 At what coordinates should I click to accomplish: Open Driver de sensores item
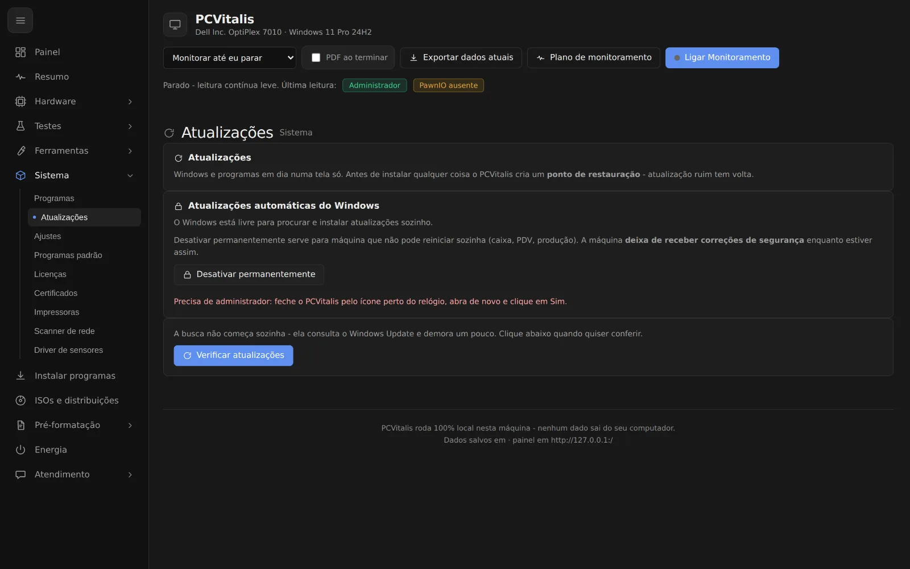pyautogui.click(x=84, y=350)
